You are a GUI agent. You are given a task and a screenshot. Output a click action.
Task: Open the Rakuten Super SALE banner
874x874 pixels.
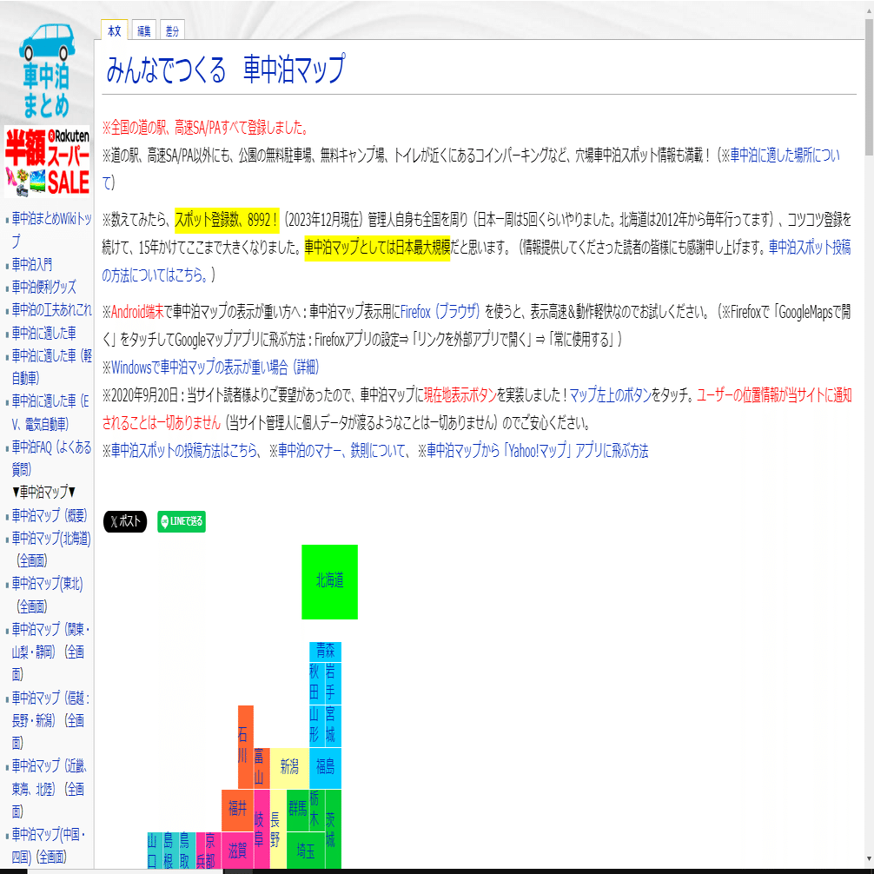[47, 161]
